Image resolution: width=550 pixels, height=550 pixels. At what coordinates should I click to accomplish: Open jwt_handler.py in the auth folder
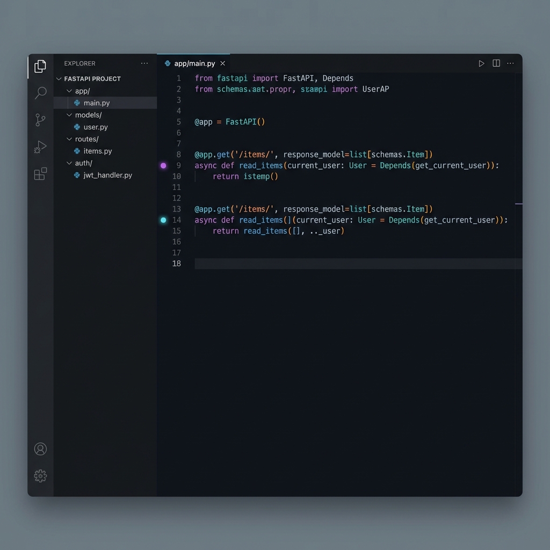coord(107,175)
